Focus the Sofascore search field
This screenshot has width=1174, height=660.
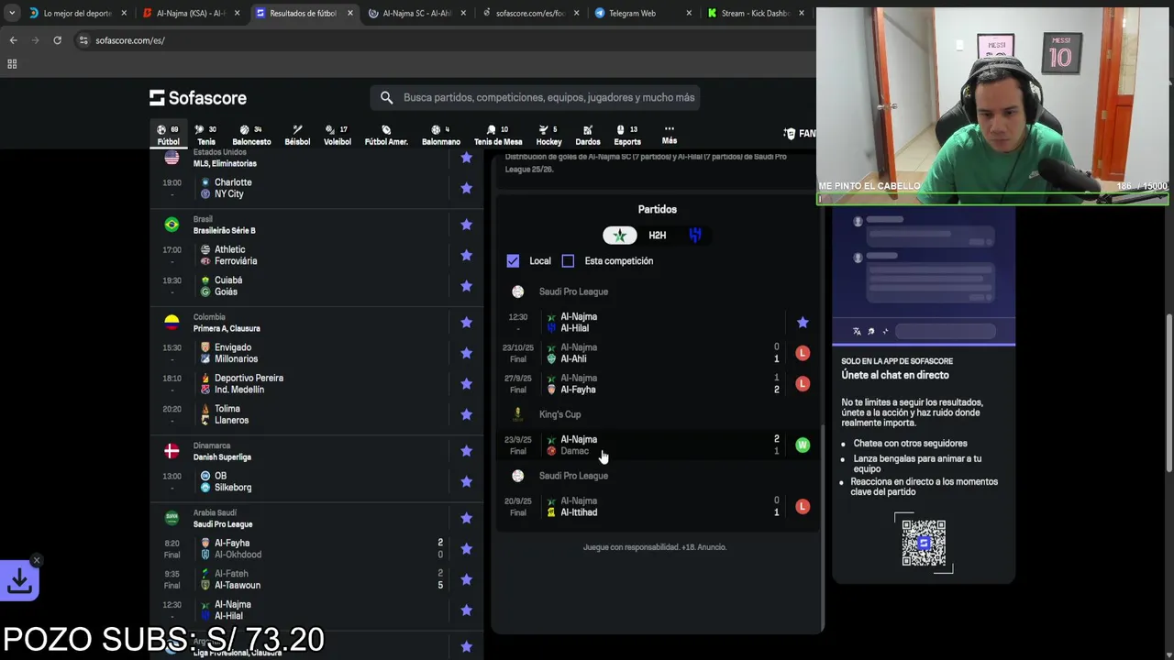point(535,97)
